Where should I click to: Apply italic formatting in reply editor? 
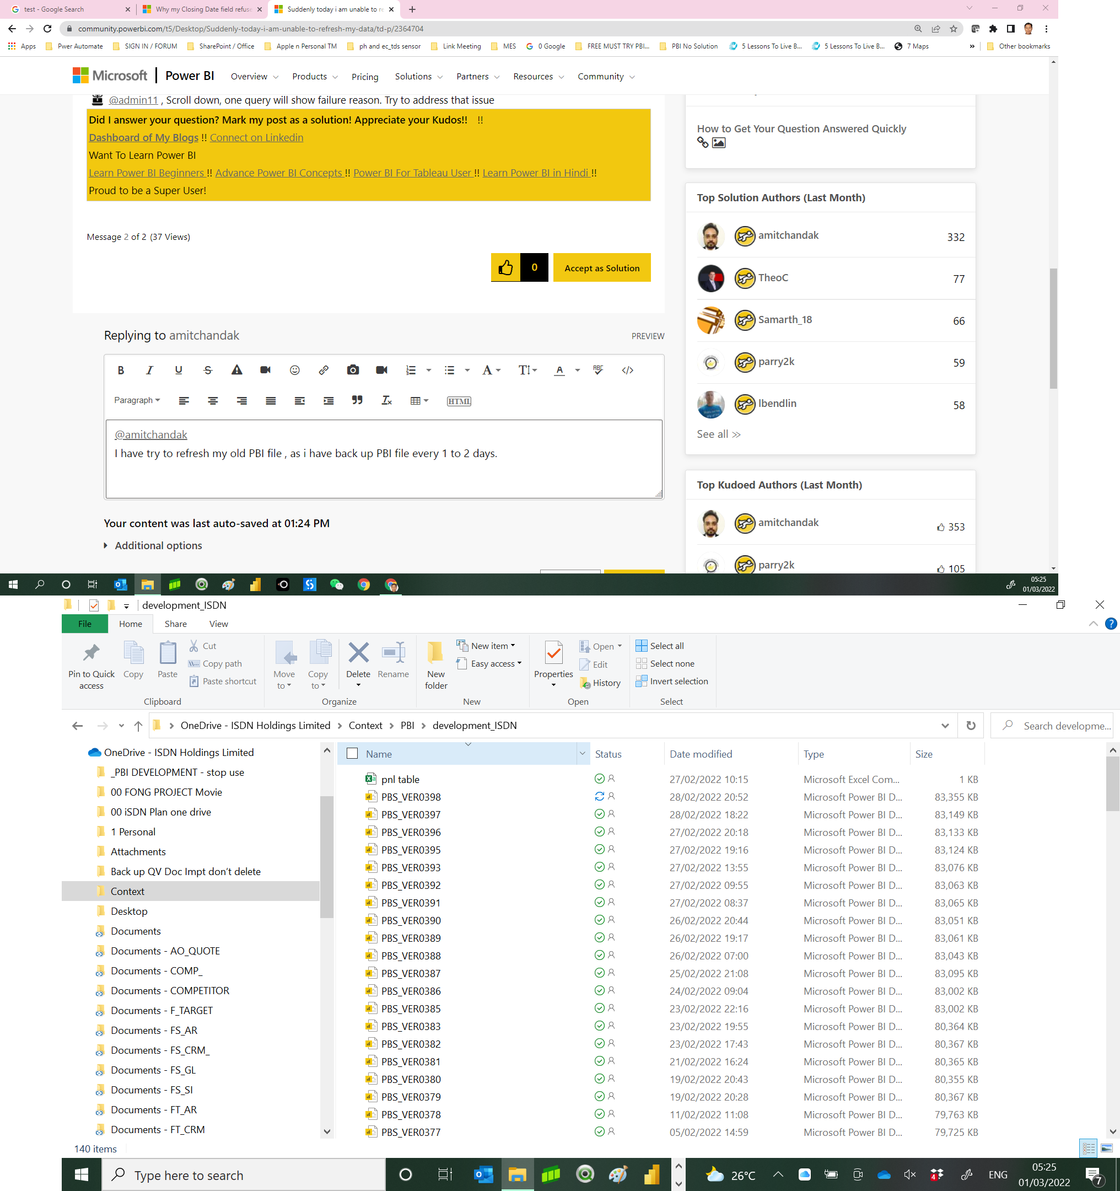[x=149, y=370]
